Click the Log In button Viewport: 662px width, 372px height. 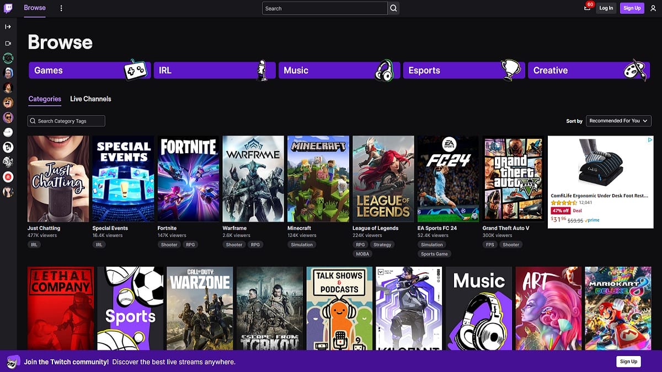[x=606, y=8]
